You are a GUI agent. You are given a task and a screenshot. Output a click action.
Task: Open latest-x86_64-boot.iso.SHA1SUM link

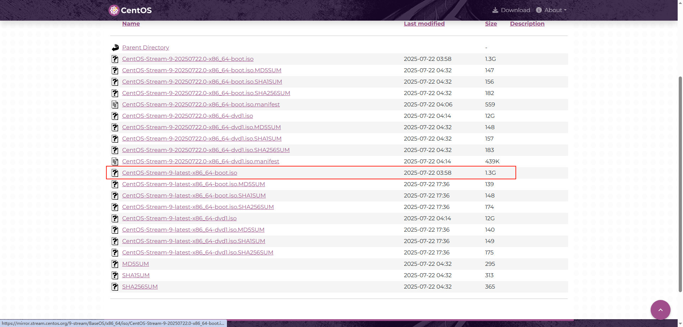click(x=194, y=195)
